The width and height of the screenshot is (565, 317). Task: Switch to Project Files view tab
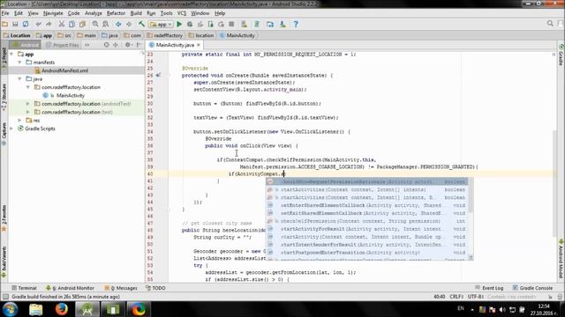pyautogui.click(x=62, y=45)
